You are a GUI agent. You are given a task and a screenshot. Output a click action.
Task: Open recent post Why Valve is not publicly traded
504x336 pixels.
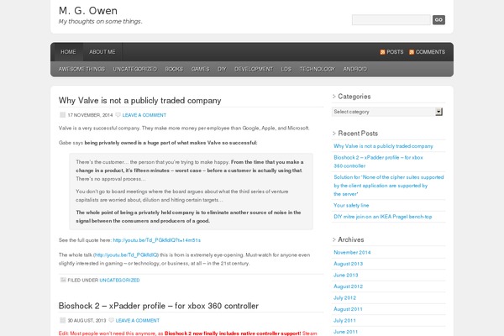pos(383,146)
